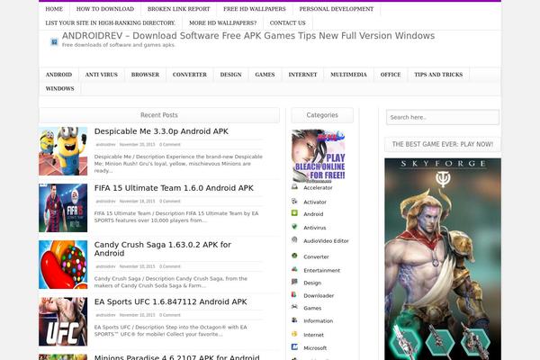Select the BROWSER category tab

click(x=145, y=75)
